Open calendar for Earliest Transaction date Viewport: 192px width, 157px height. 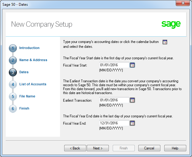(132, 100)
